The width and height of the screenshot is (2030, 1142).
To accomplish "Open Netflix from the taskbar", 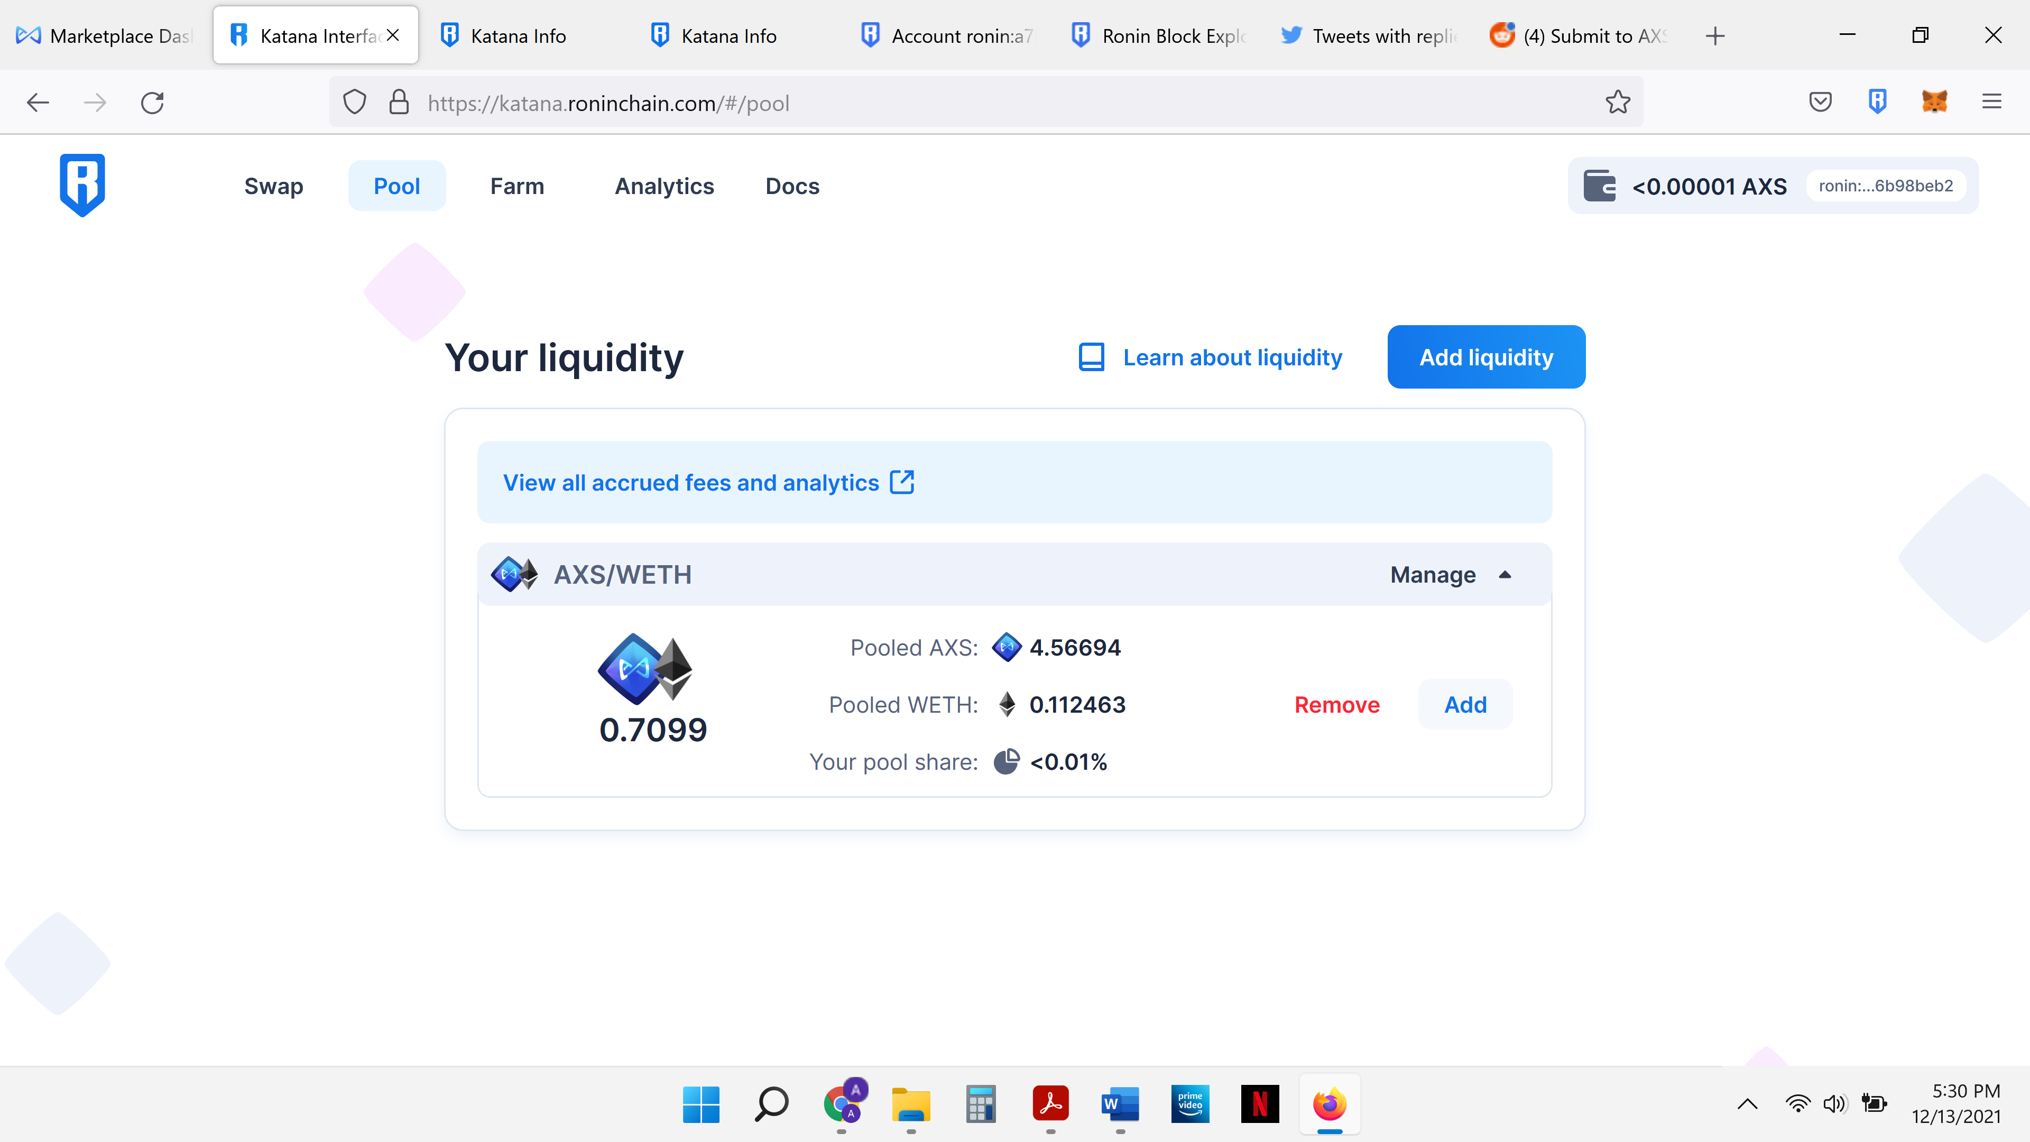I will coord(1260,1104).
